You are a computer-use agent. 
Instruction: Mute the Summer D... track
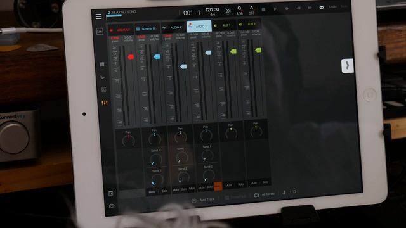point(152,192)
